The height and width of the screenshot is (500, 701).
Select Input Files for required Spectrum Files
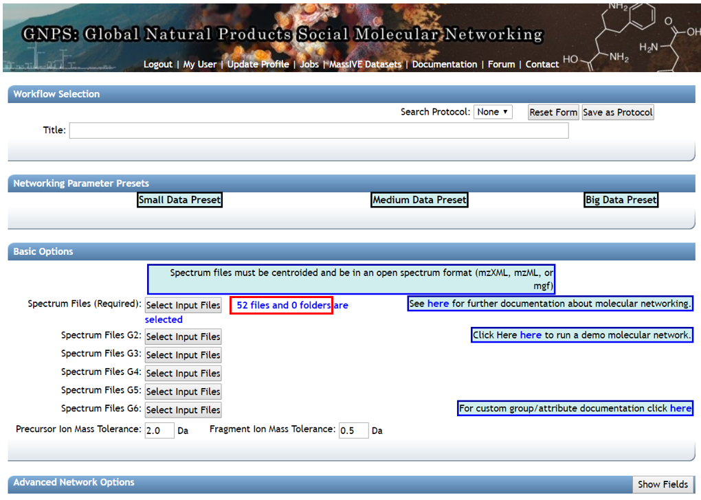click(x=183, y=305)
